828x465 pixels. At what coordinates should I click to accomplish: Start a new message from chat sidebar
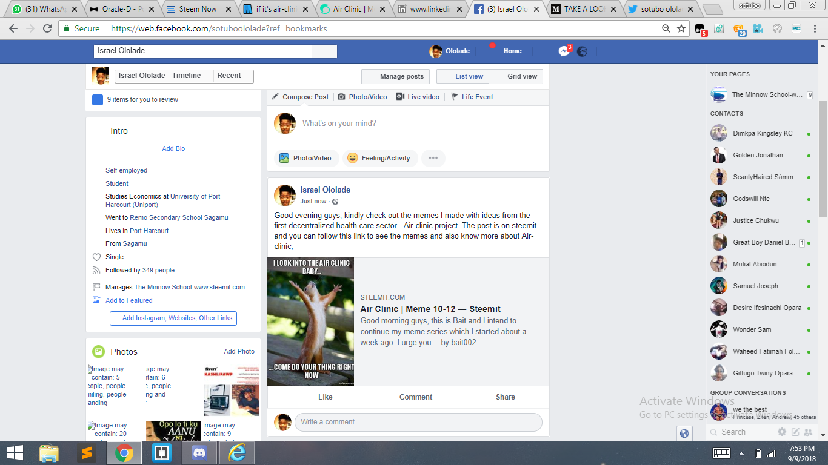(795, 432)
